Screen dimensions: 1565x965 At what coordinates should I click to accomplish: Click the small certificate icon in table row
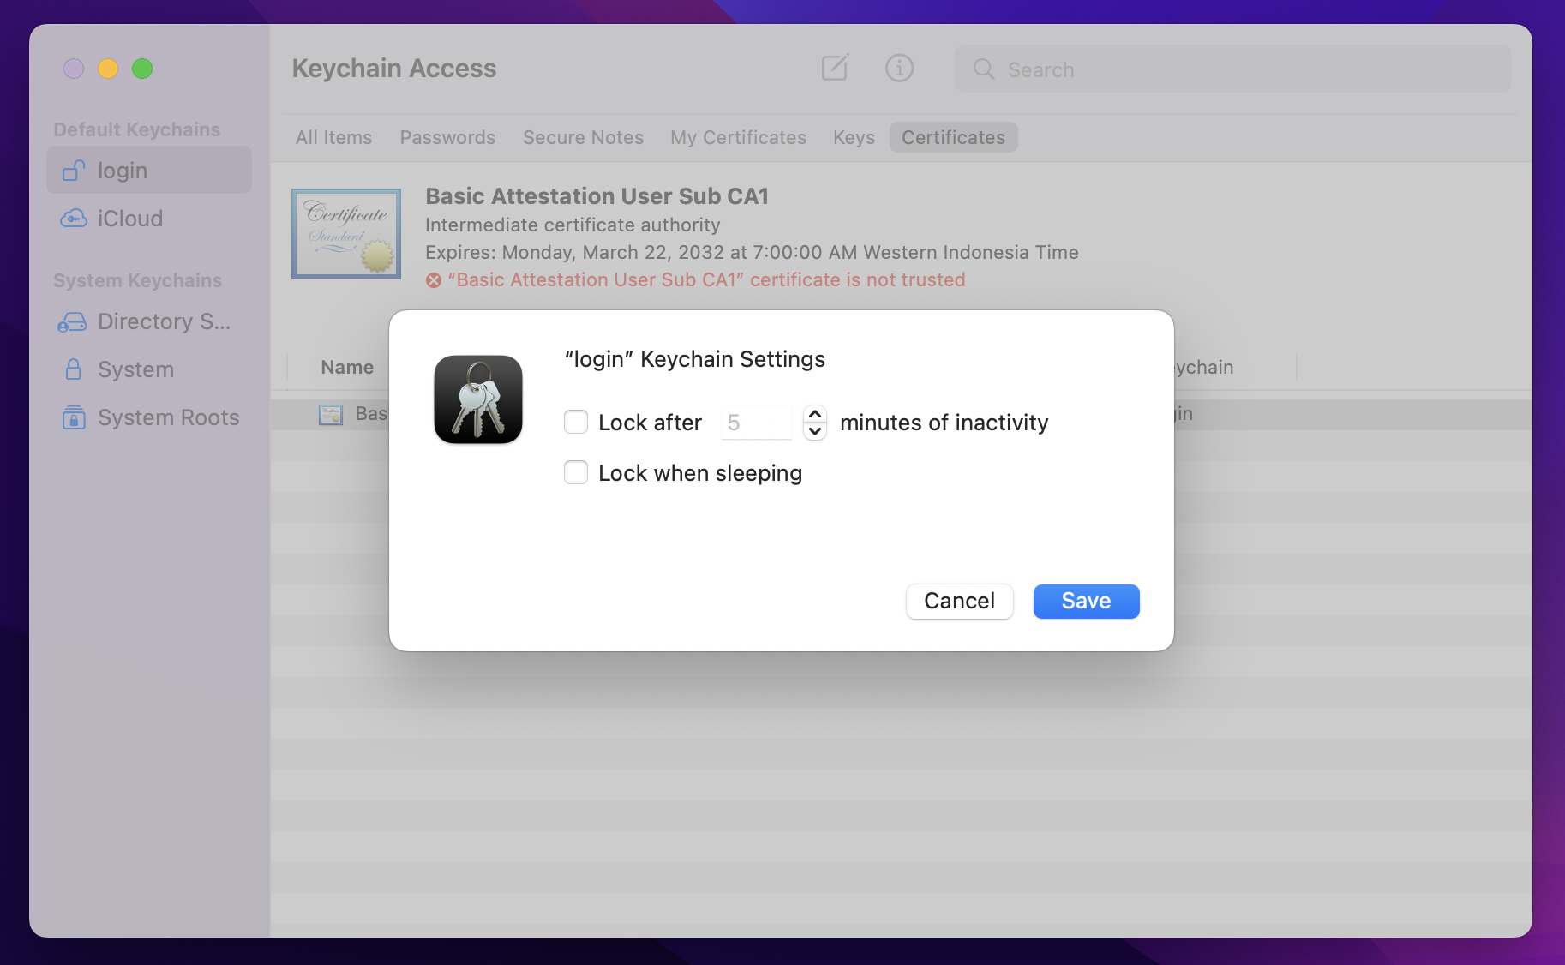(331, 414)
